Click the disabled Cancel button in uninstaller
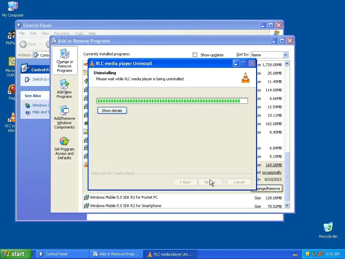This screenshot has height=259, width=345. [x=239, y=182]
